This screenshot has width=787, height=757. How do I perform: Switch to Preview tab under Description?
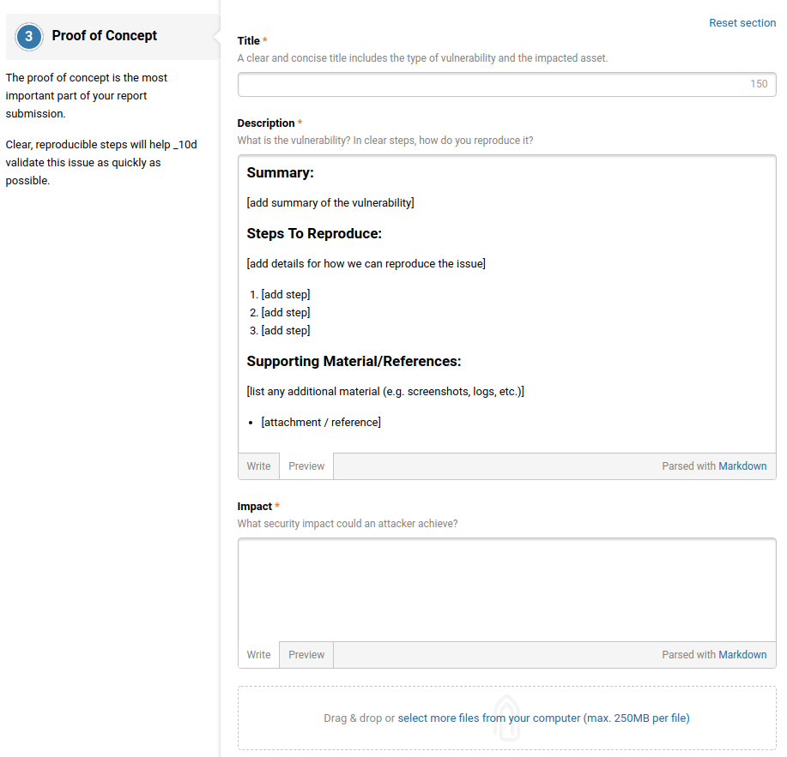pos(306,466)
